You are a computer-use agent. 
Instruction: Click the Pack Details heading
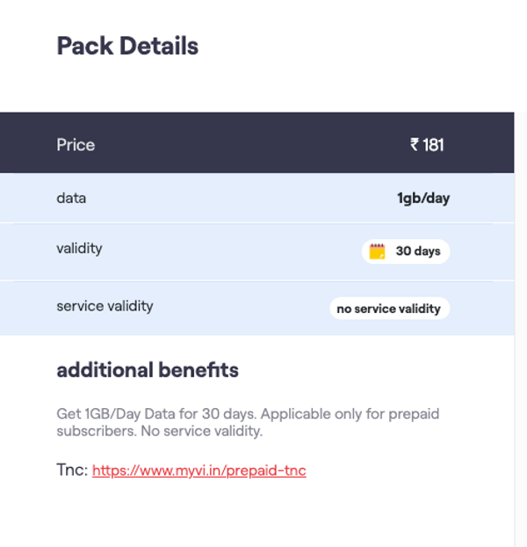(127, 46)
